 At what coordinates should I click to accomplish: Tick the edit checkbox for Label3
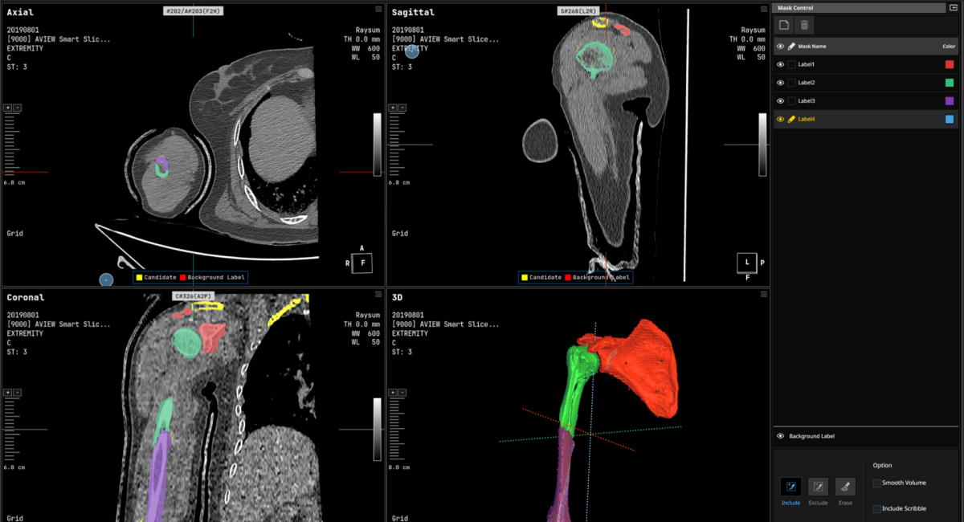[x=791, y=101]
